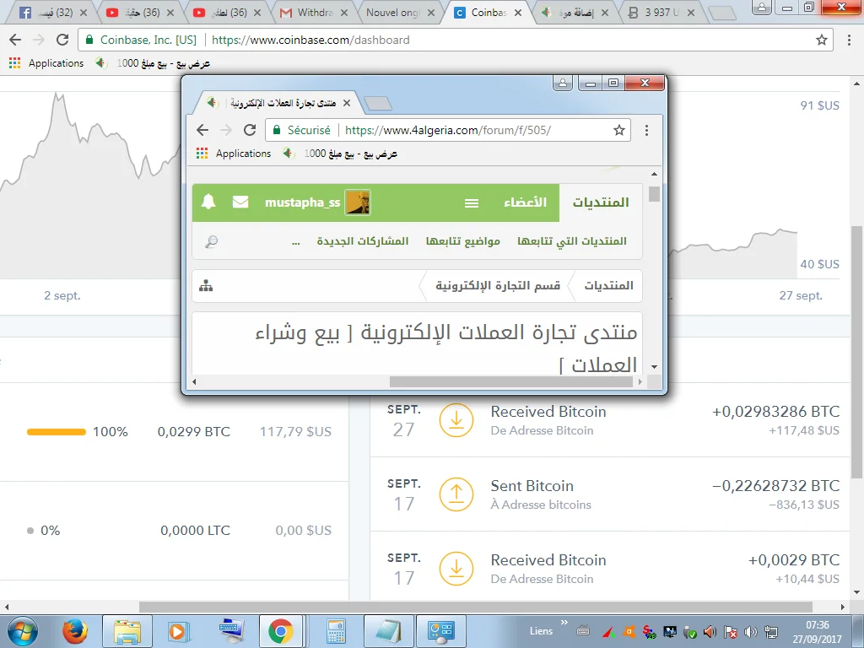
Task: Click the orange 100% BTC allocation bar
Action: 57,432
